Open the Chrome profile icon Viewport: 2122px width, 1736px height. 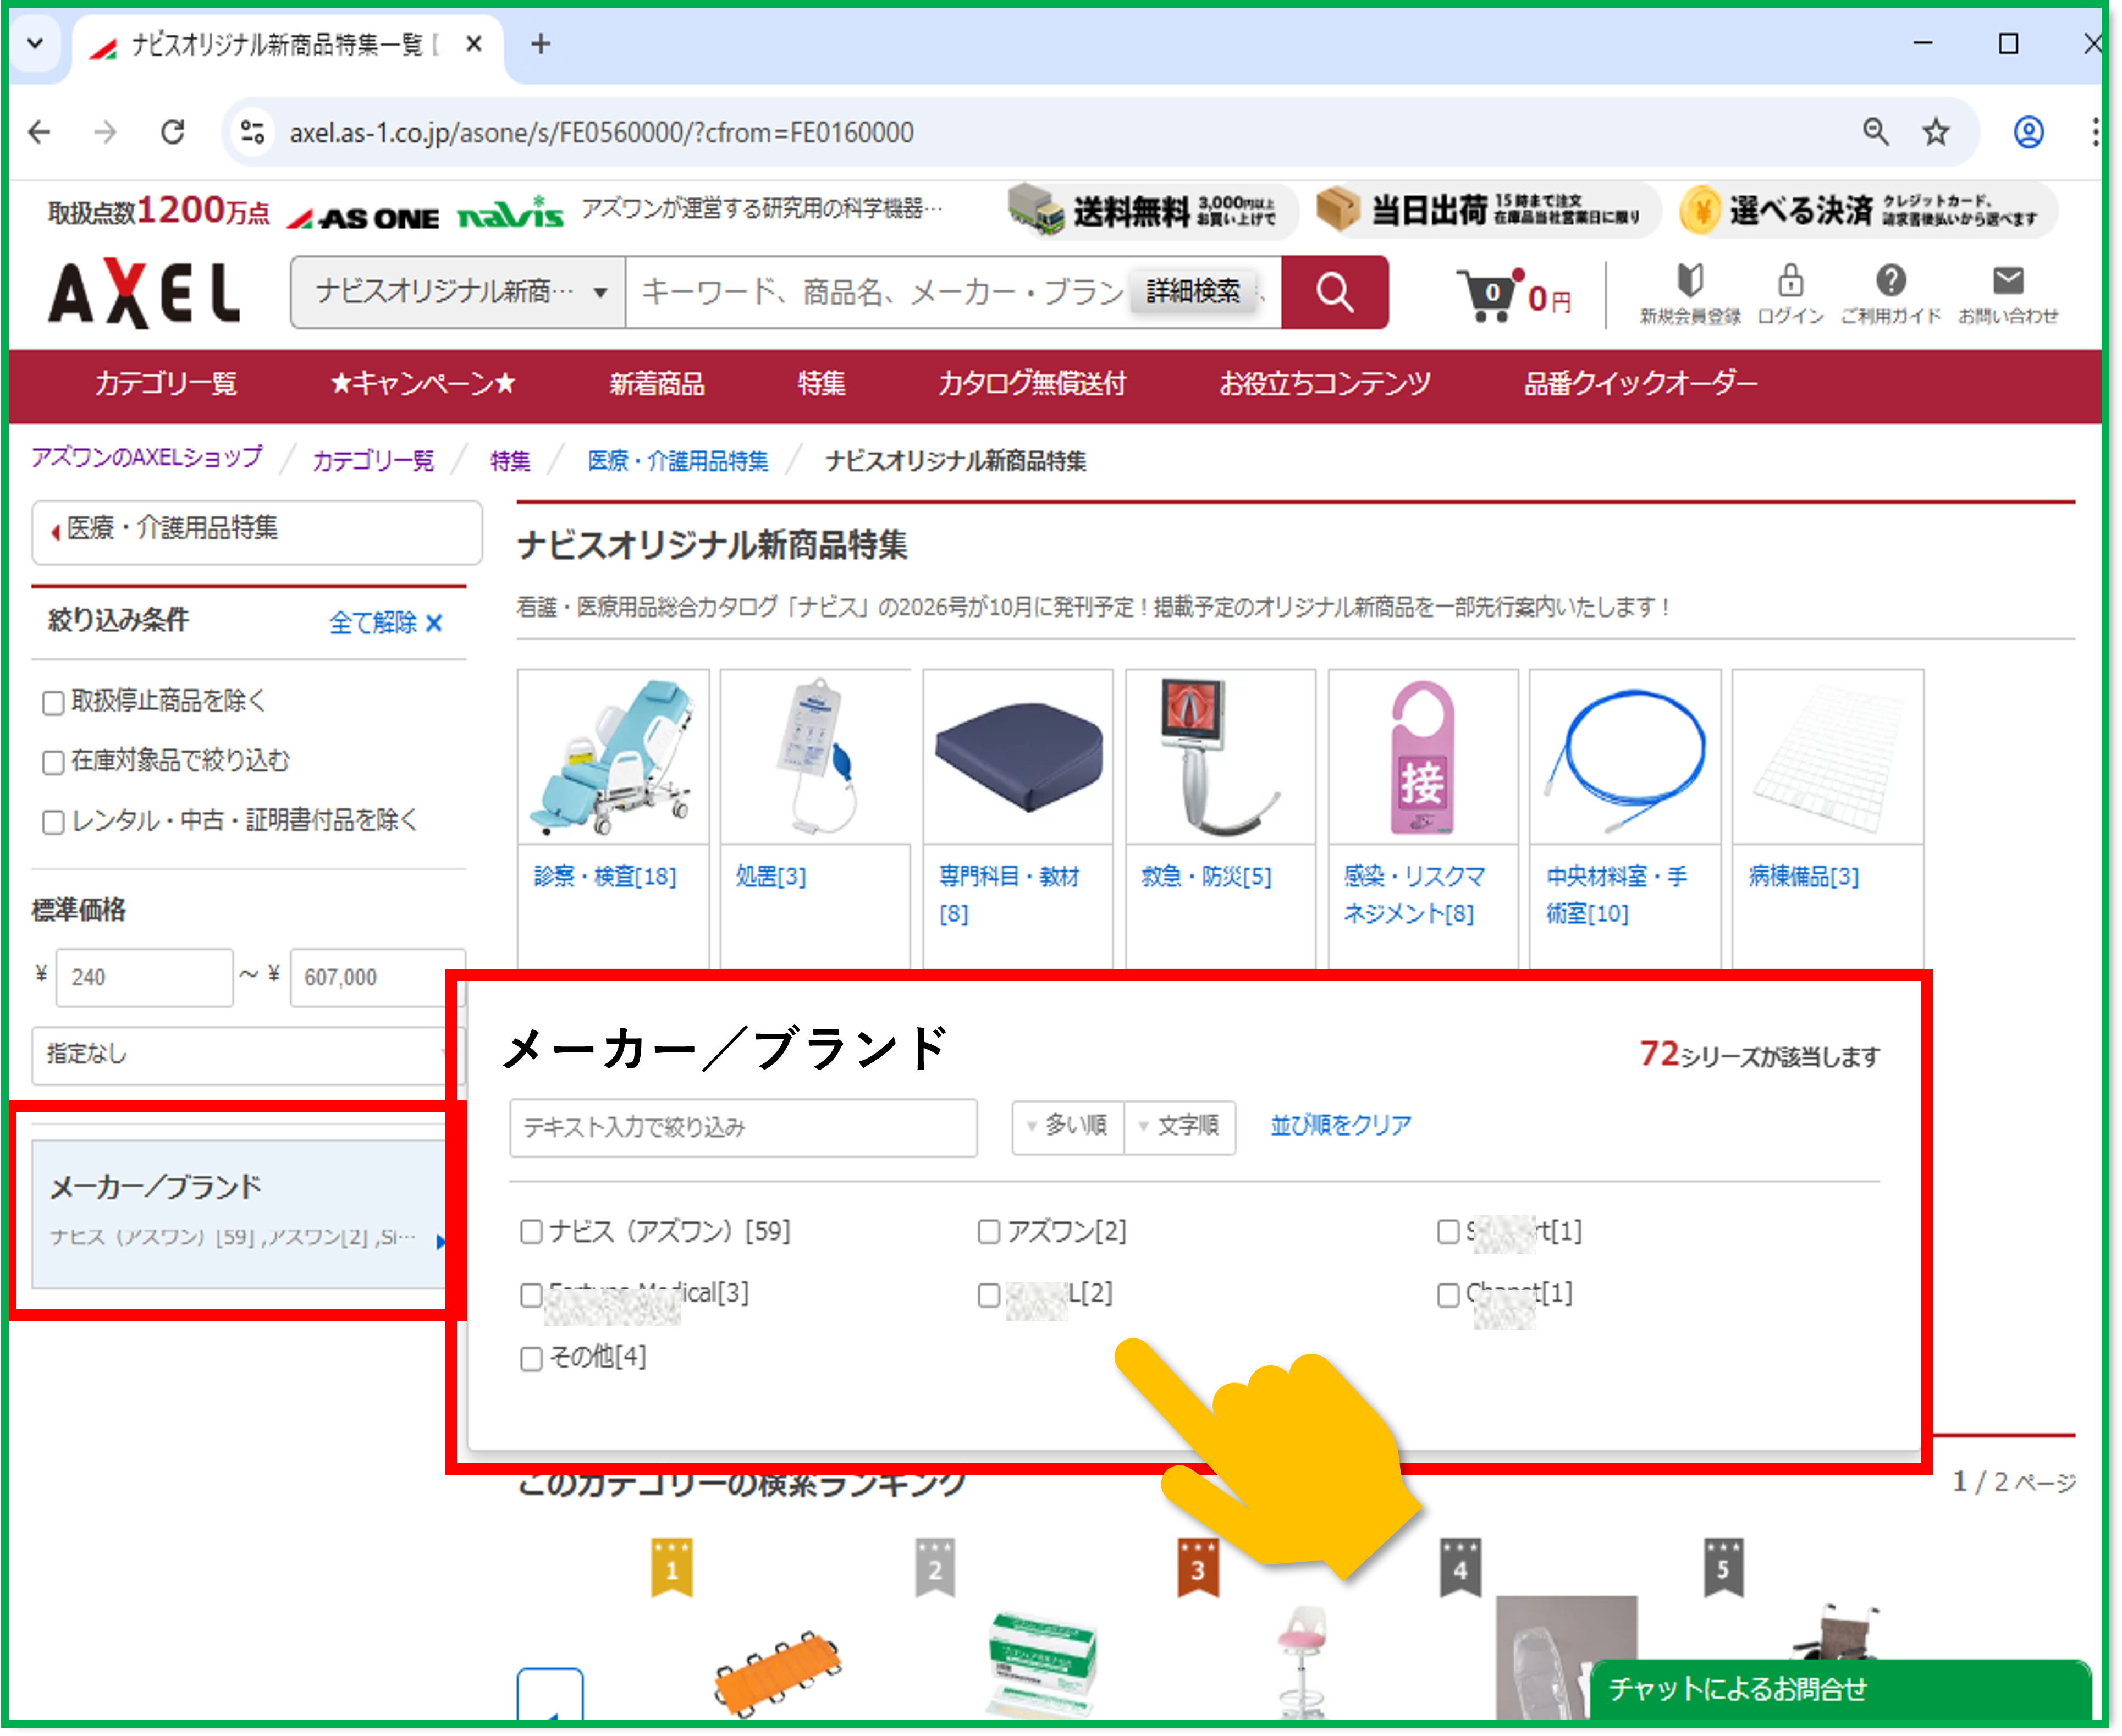(2028, 132)
